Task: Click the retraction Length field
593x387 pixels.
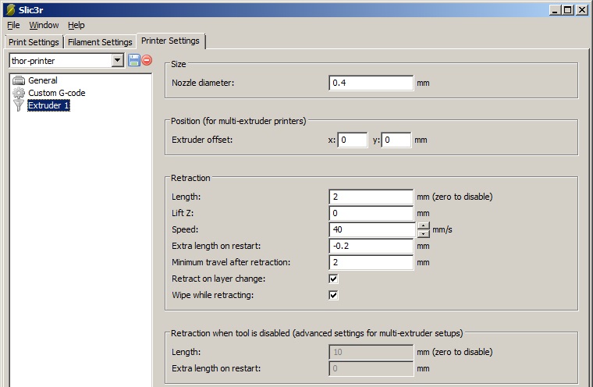Action: coord(371,197)
